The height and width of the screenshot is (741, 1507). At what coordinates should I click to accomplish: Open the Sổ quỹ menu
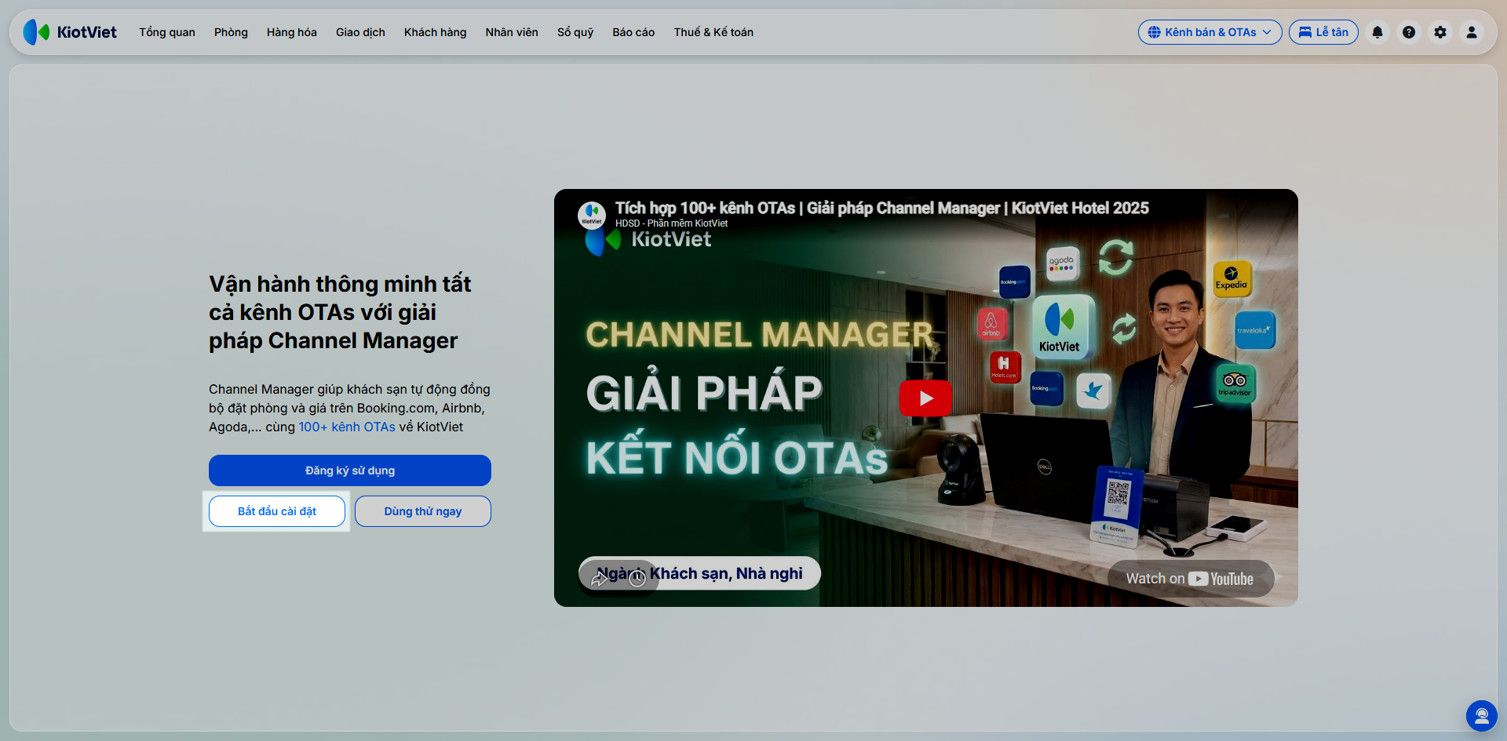575,32
